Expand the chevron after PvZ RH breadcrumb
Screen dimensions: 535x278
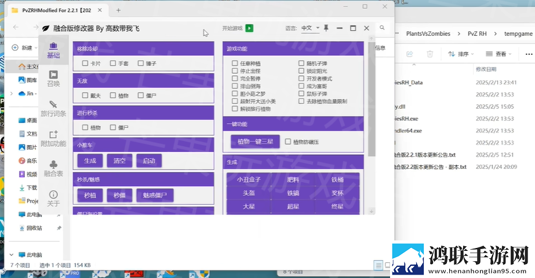pyautogui.click(x=496, y=34)
